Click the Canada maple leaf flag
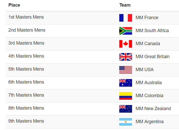 (x=126, y=44)
